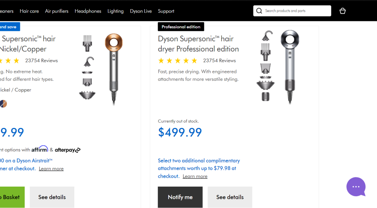377x208 pixels.
Task: Open 23754 Reviews for Professional edition
Action: tap(219, 60)
